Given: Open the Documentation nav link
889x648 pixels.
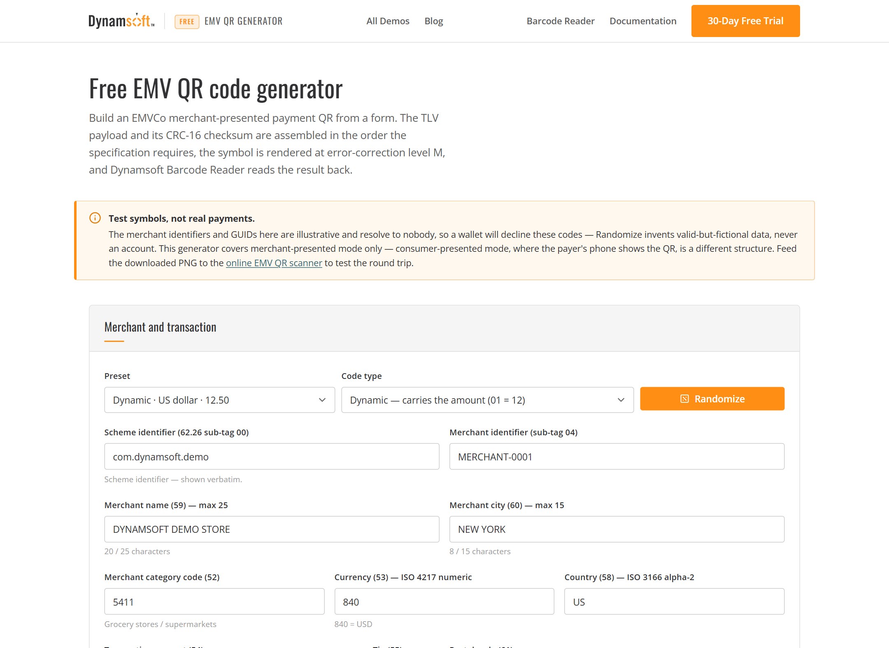Looking at the screenshot, I should point(643,21).
